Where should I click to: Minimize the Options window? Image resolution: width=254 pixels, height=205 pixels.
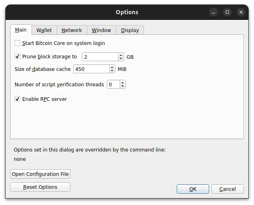coord(214,12)
